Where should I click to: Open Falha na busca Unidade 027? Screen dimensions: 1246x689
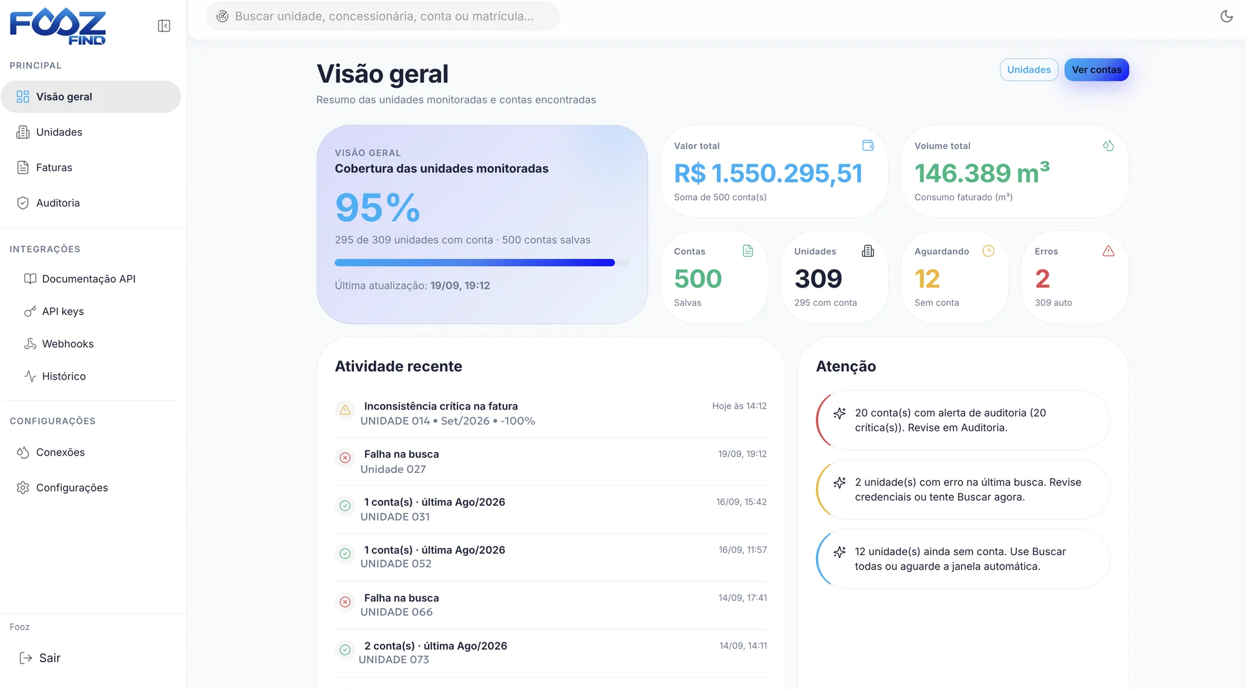(x=551, y=461)
